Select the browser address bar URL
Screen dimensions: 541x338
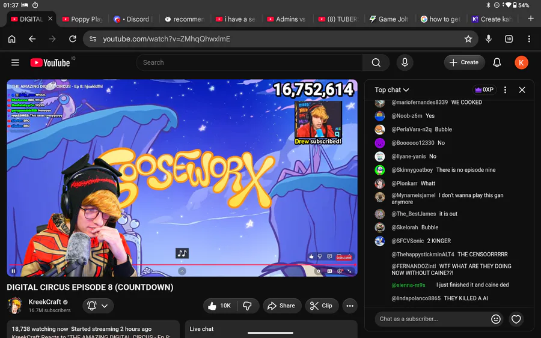tap(167, 39)
